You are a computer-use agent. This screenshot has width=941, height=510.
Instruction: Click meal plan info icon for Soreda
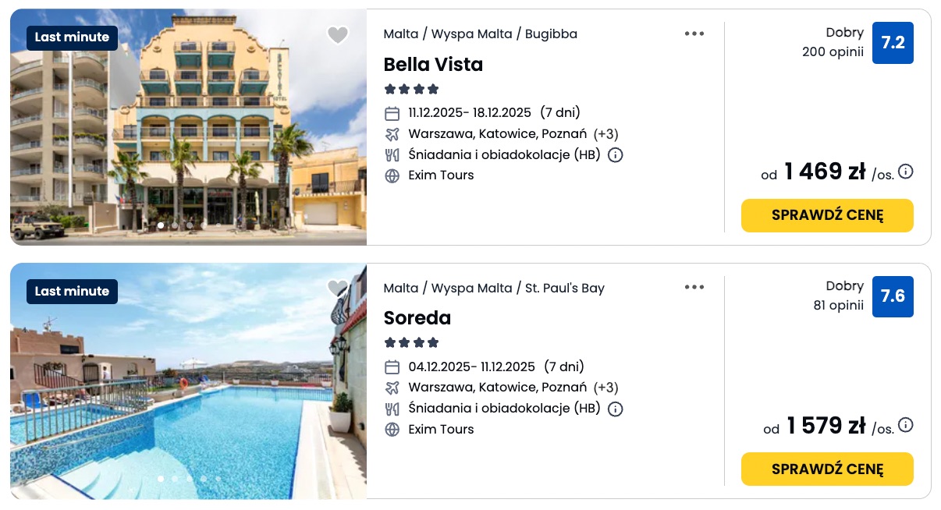pos(615,409)
